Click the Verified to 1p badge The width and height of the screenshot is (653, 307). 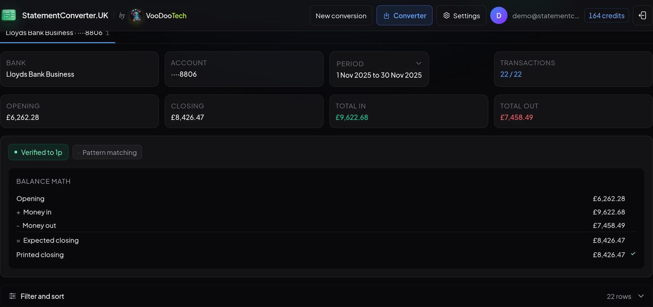pos(38,152)
